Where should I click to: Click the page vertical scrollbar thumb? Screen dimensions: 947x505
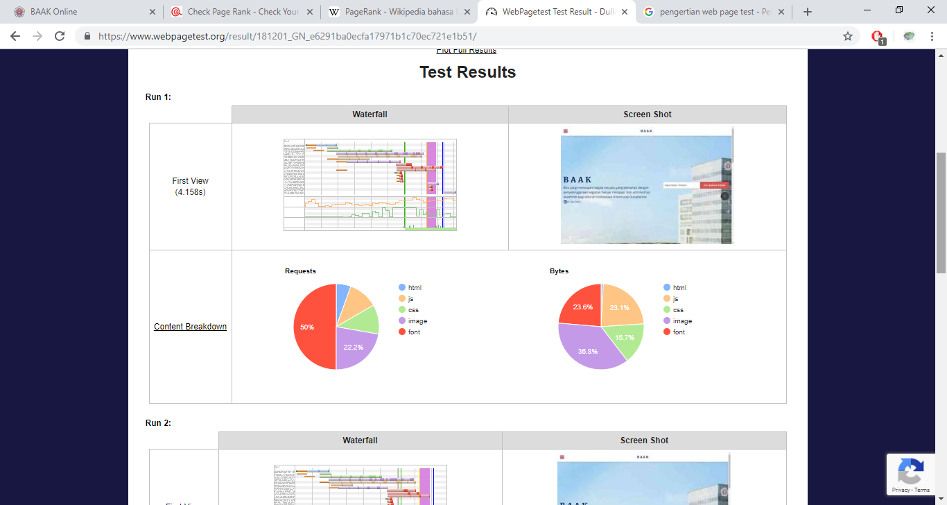click(x=941, y=213)
